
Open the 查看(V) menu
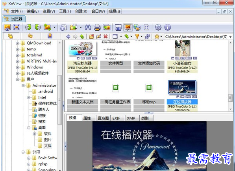49,11
